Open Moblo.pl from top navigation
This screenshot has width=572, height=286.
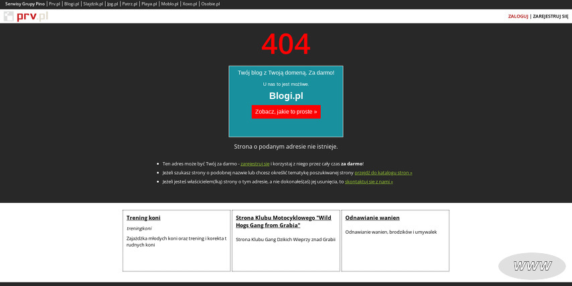tap(169, 4)
